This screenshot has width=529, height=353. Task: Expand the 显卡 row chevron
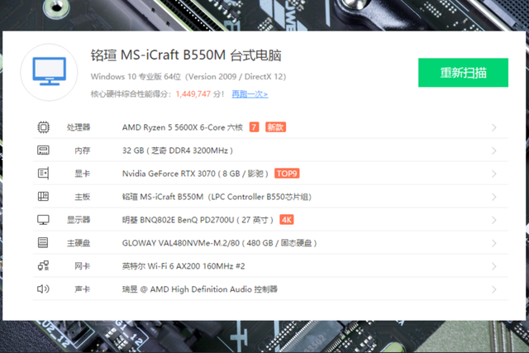(x=494, y=174)
